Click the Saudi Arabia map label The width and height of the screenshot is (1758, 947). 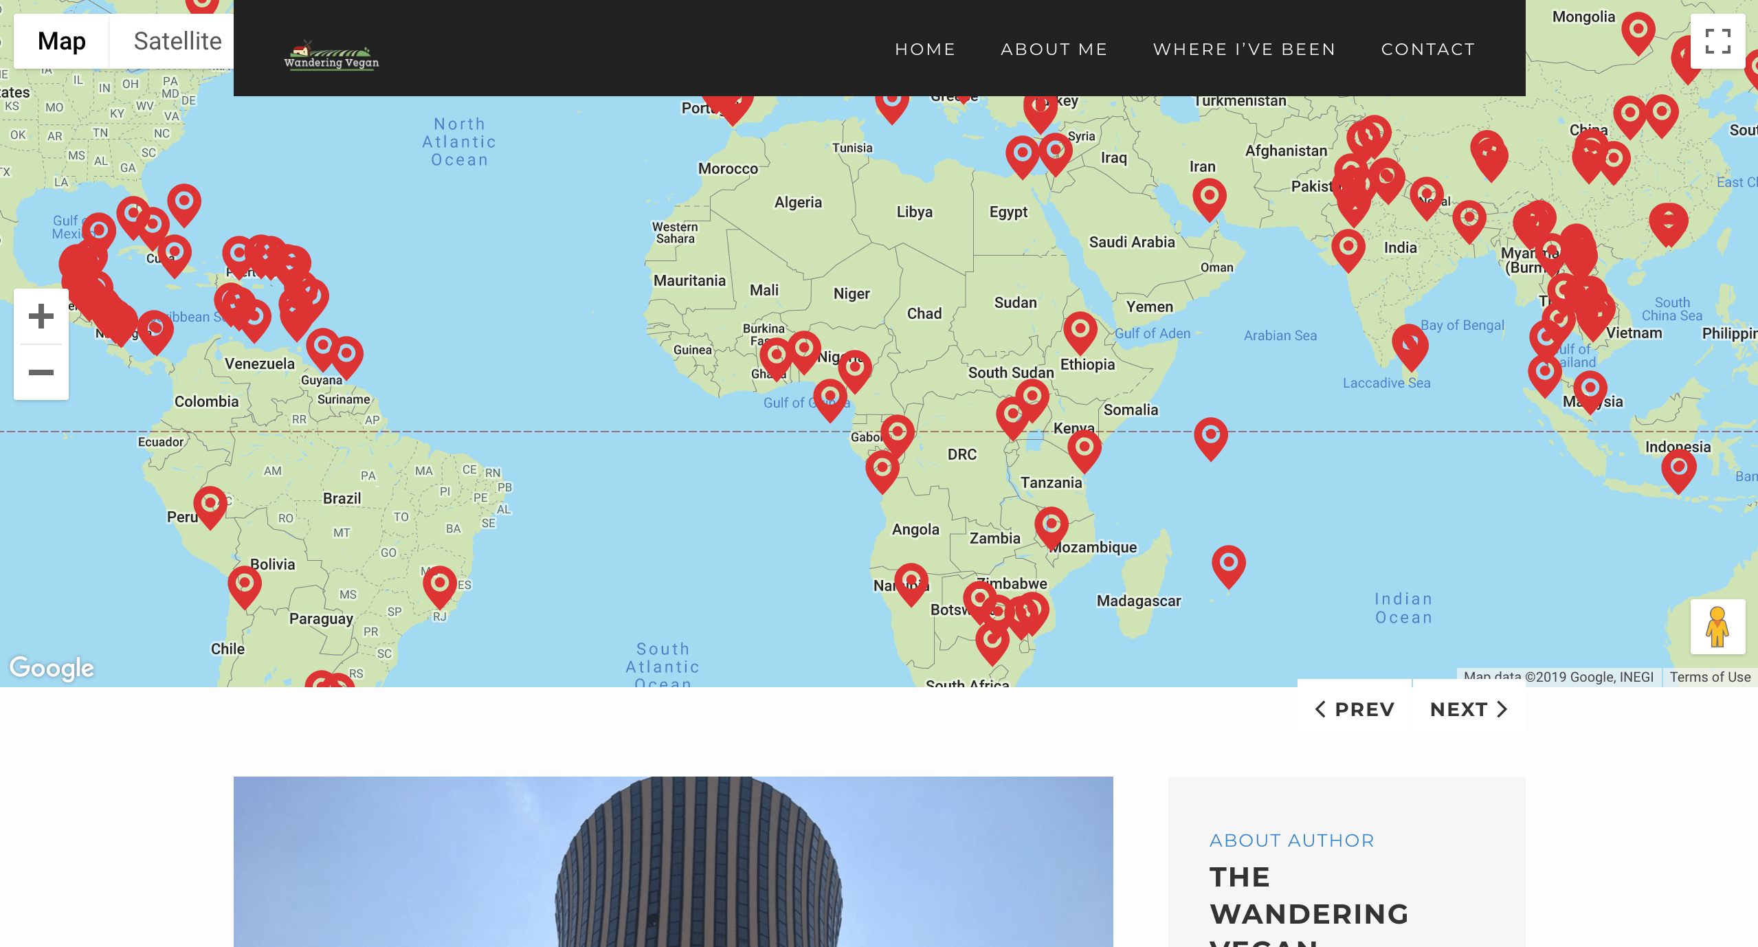[1132, 242]
